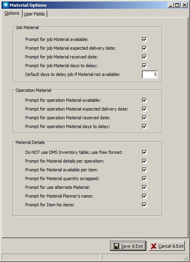
Task: Click the floppy disk Save icon
Action: [116, 246]
